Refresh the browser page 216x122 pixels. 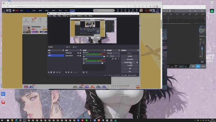coord(8,6)
